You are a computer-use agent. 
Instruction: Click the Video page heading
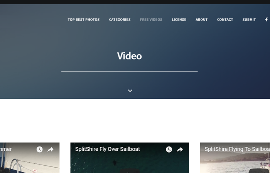130,56
